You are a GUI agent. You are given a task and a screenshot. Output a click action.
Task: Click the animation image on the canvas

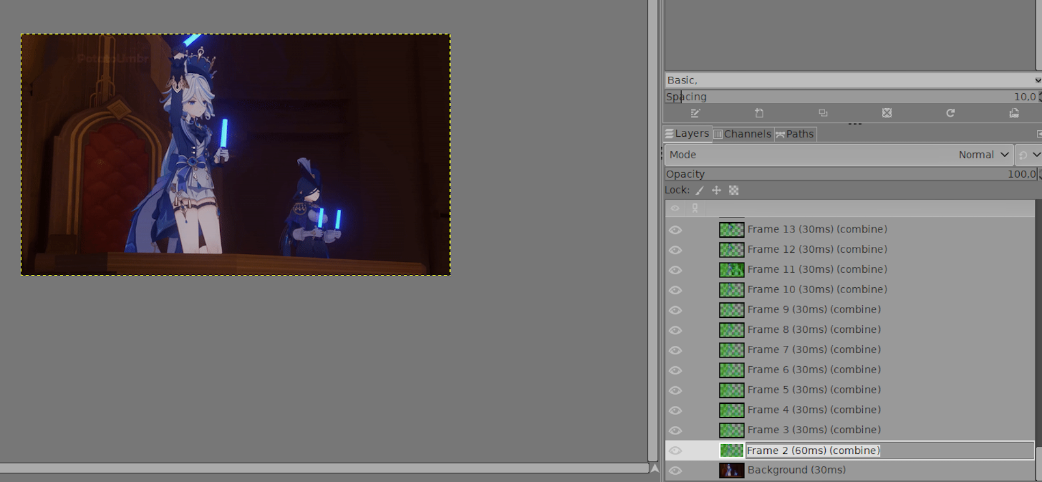pyautogui.click(x=236, y=154)
